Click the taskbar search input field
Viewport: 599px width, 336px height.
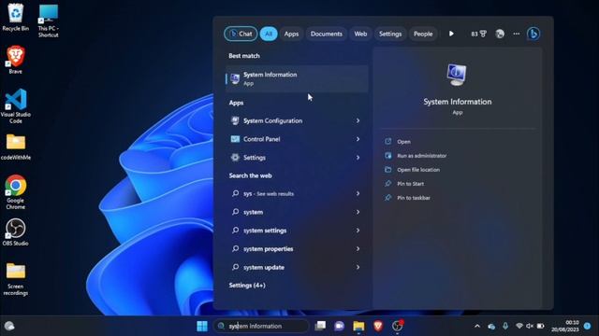pos(261,326)
